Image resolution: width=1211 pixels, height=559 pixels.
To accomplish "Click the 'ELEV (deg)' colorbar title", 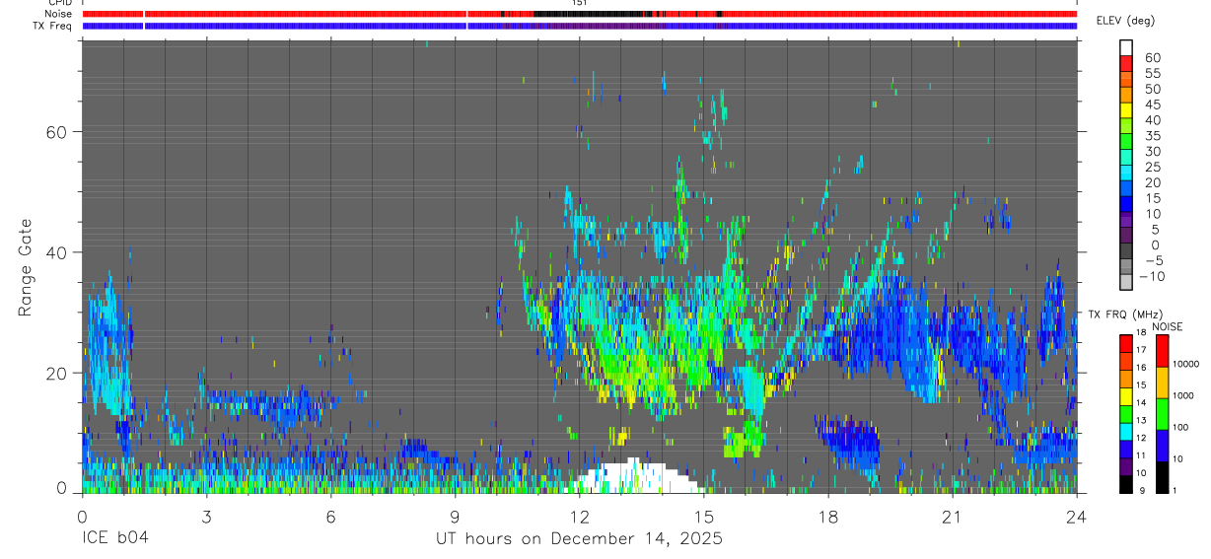I will pos(1125,21).
